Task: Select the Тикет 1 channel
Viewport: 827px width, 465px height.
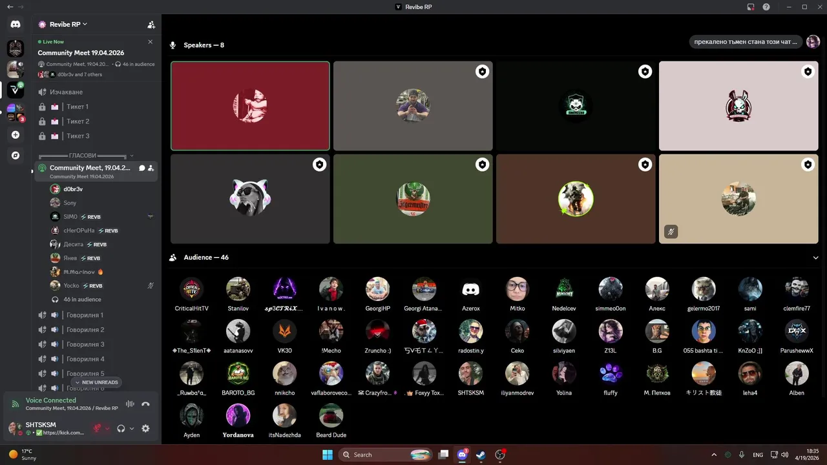Action: (x=96, y=107)
